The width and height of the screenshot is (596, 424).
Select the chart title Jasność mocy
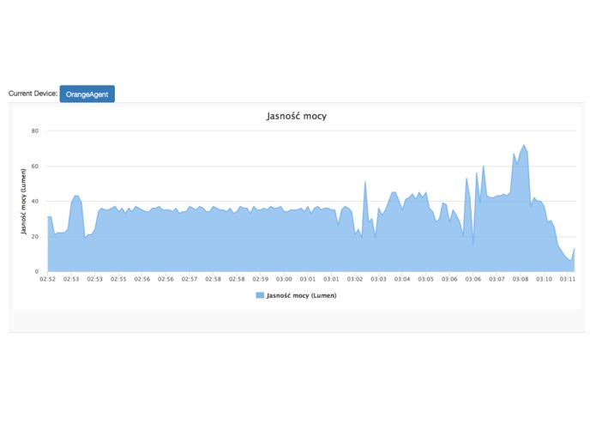click(297, 116)
